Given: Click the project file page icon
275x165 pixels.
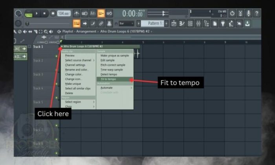Looking at the screenshot, I should click(214, 24).
